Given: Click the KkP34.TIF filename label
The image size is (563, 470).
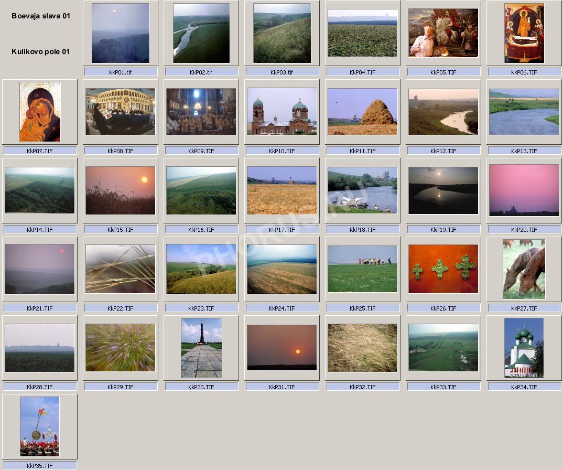Looking at the screenshot, I should click(x=524, y=387).
